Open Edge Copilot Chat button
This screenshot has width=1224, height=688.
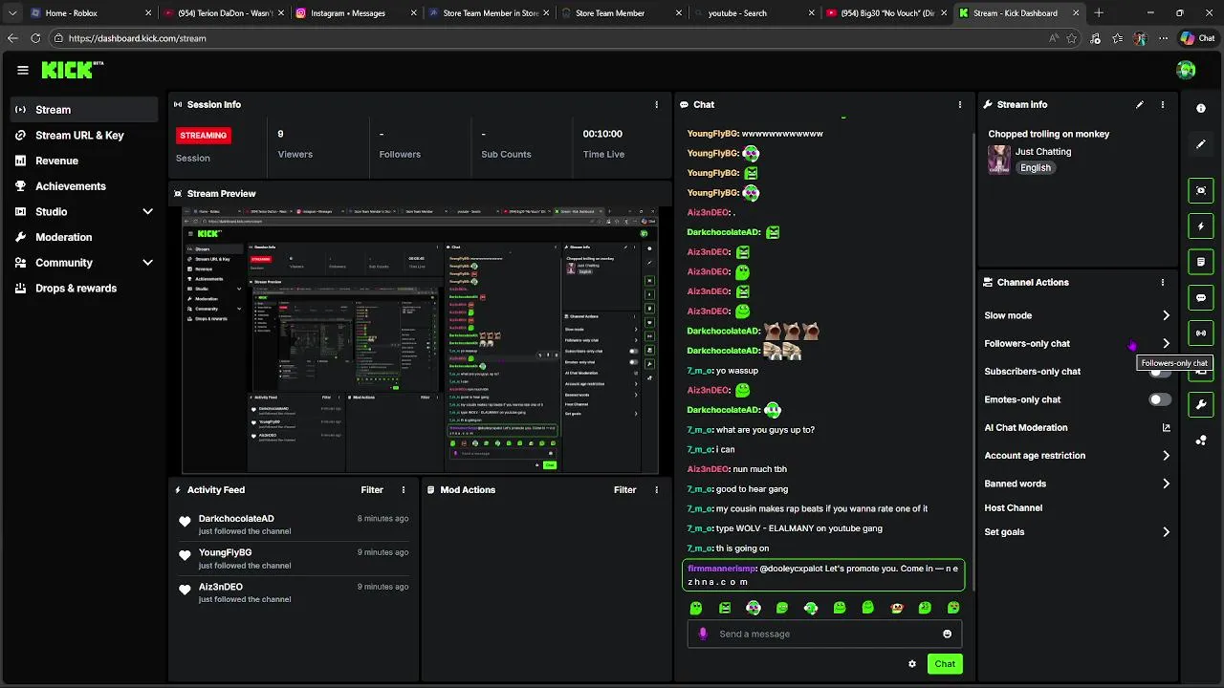1197,38
